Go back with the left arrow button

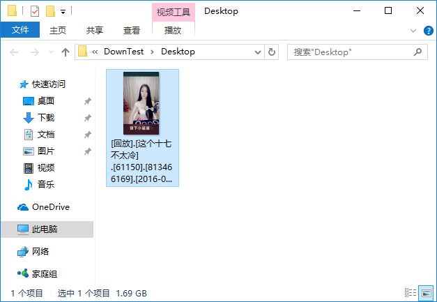(14, 52)
